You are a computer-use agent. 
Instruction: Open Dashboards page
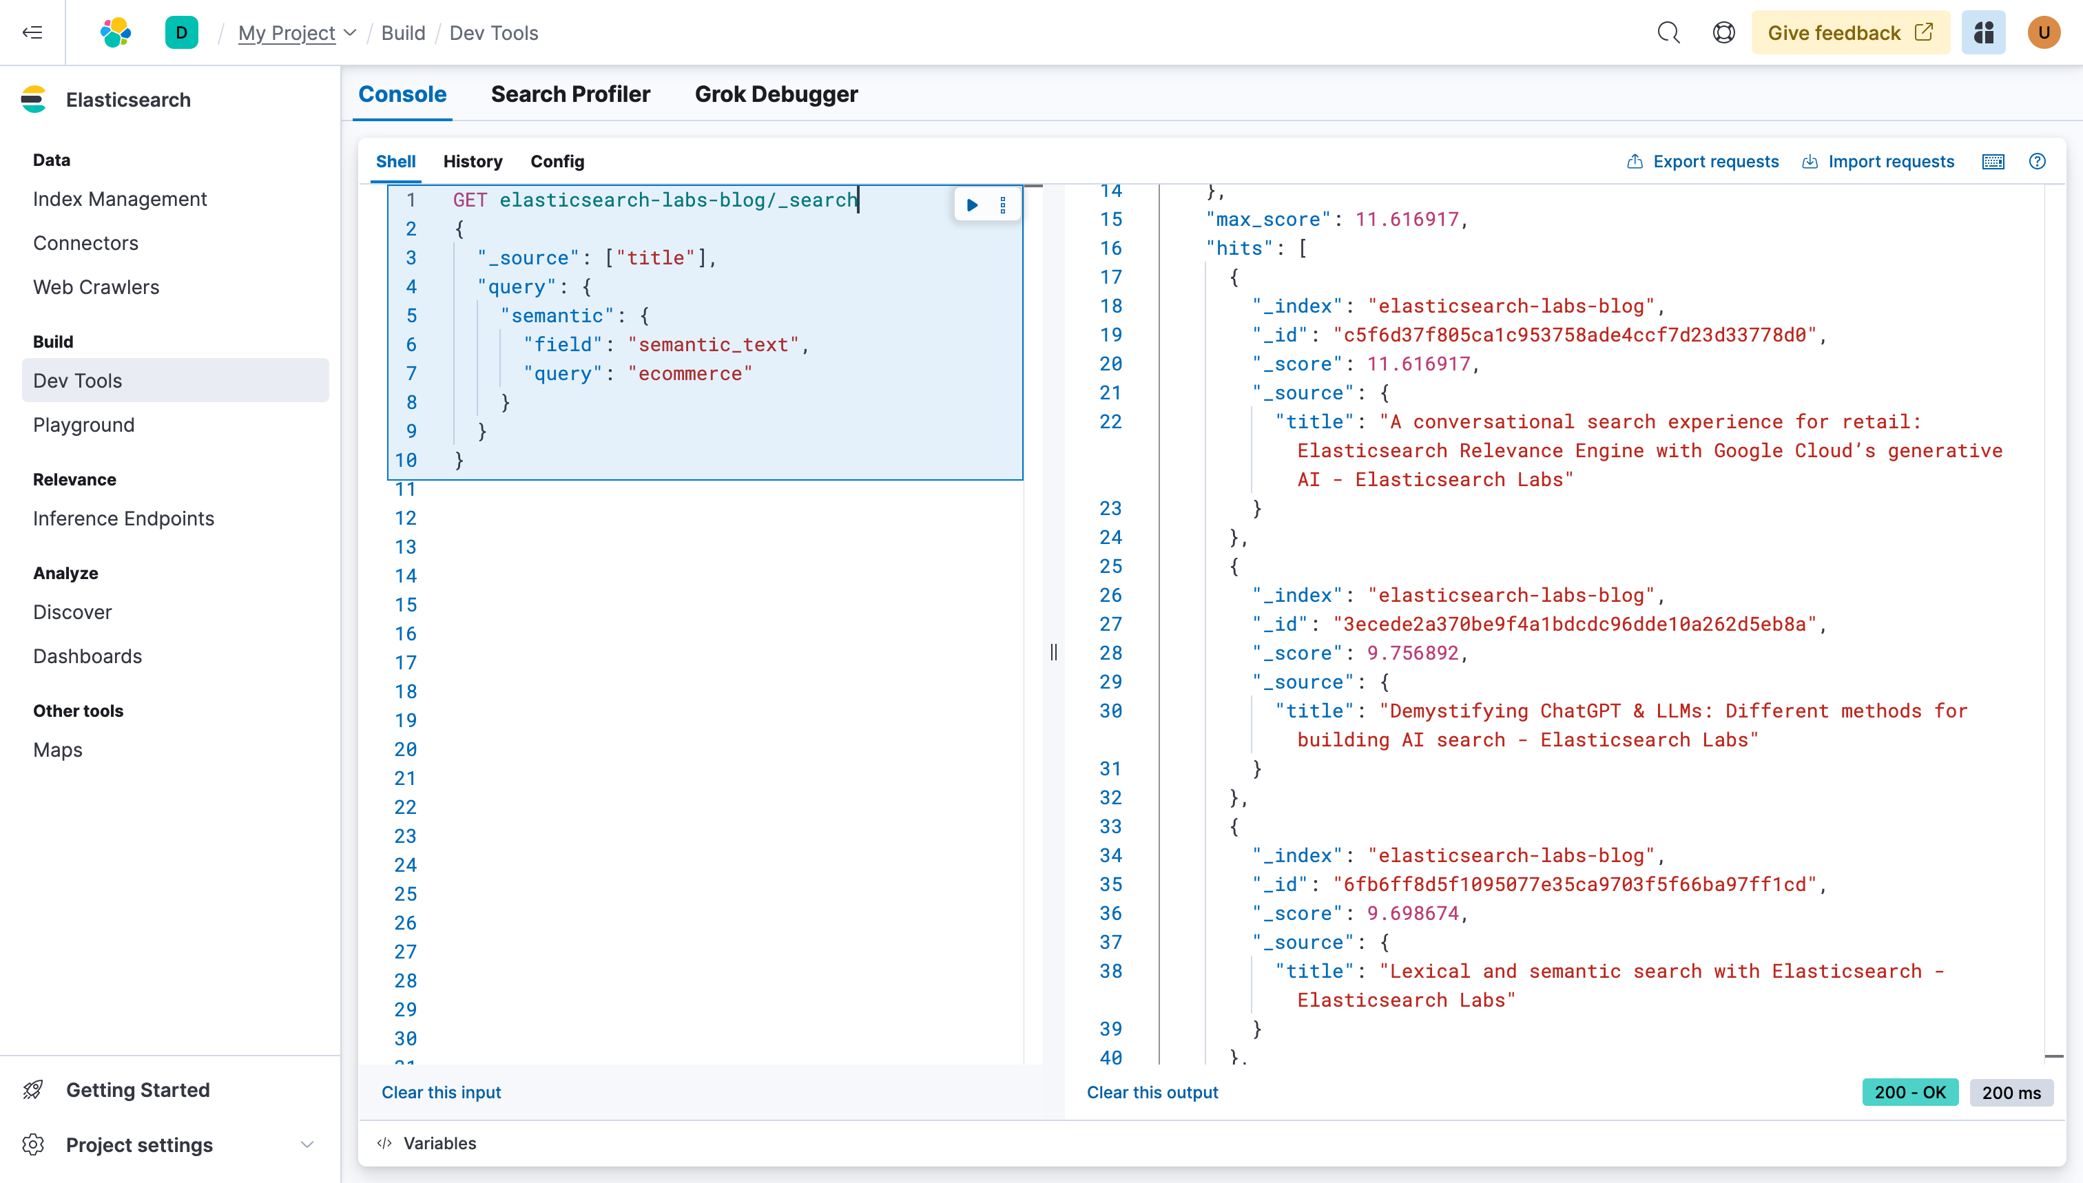87,656
